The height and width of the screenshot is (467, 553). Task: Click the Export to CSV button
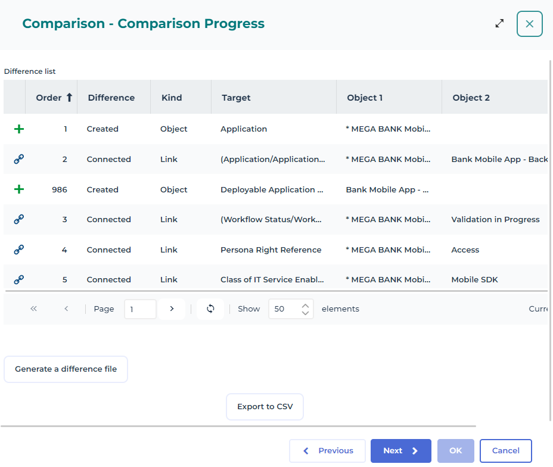pyautogui.click(x=265, y=406)
